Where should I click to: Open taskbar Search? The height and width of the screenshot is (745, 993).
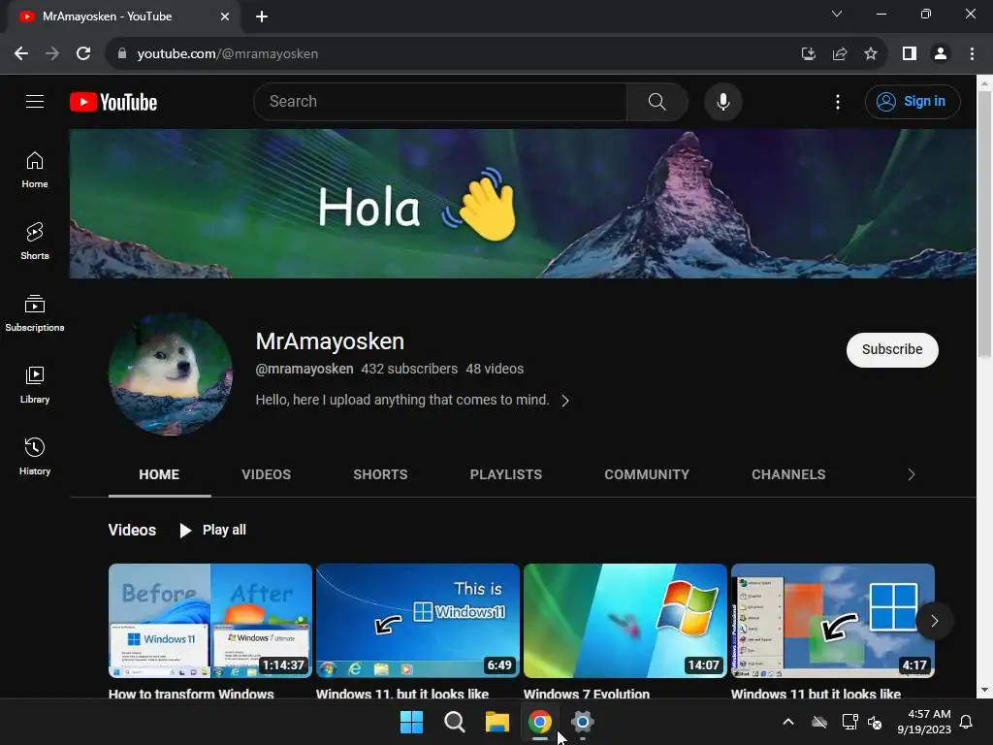click(454, 722)
